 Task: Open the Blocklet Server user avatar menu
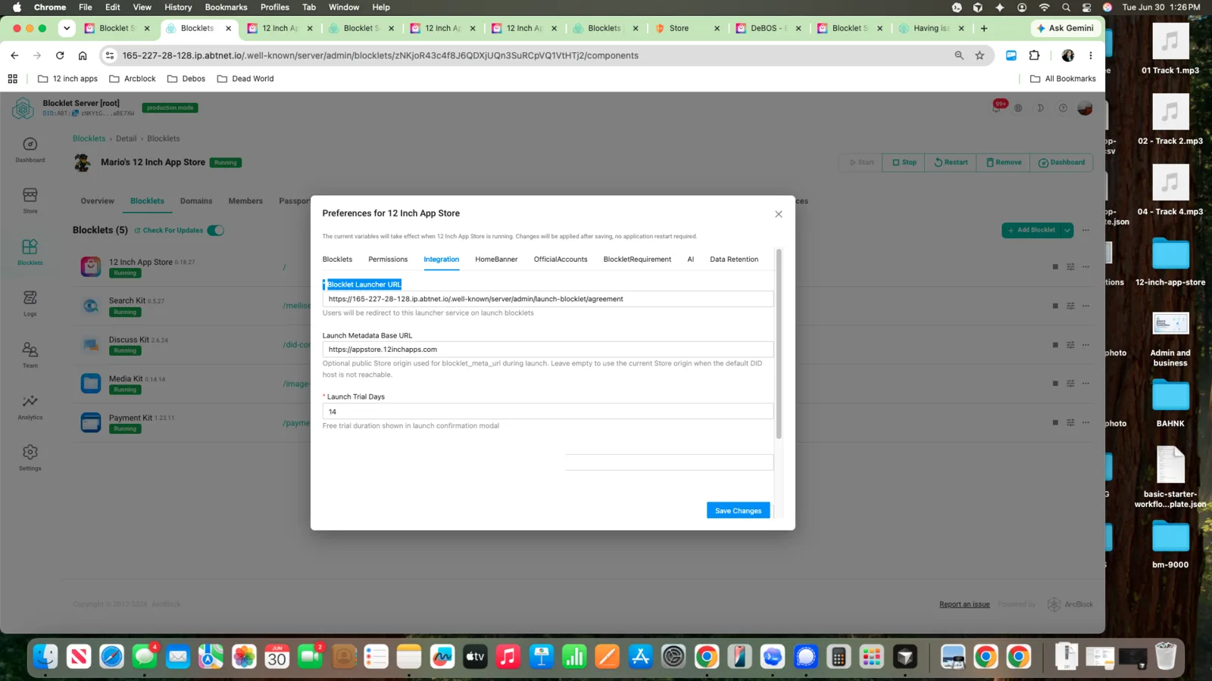pos(1085,108)
